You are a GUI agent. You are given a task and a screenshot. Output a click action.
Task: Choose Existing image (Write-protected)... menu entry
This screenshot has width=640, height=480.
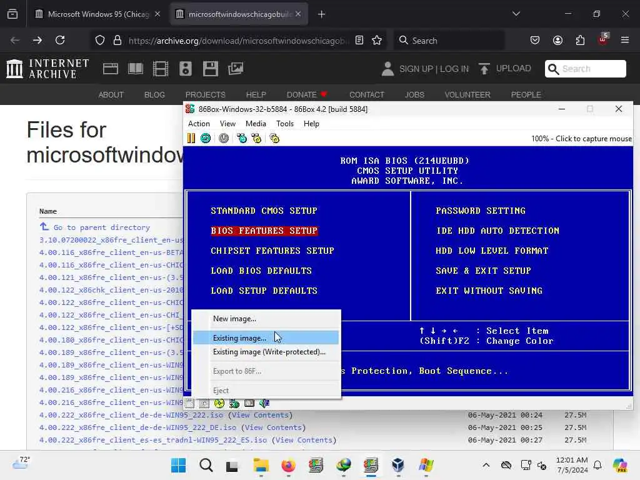(x=266, y=352)
